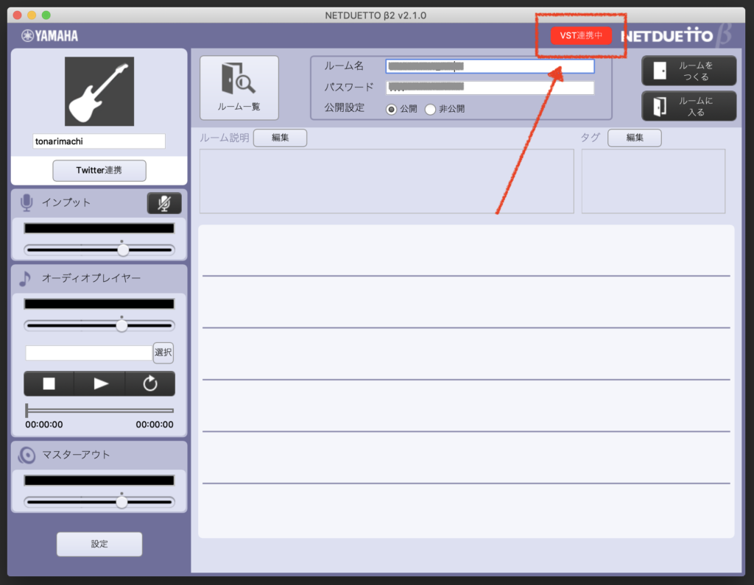Click the room description text area
This screenshot has height=585, width=754.
coord(387,181)
